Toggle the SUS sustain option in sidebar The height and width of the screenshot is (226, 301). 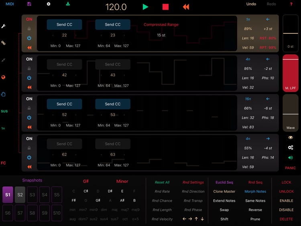tap(4, 111)
